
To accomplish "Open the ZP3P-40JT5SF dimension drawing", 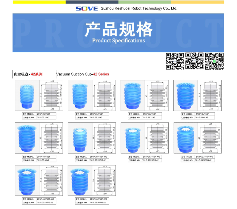I will point(211,96).
